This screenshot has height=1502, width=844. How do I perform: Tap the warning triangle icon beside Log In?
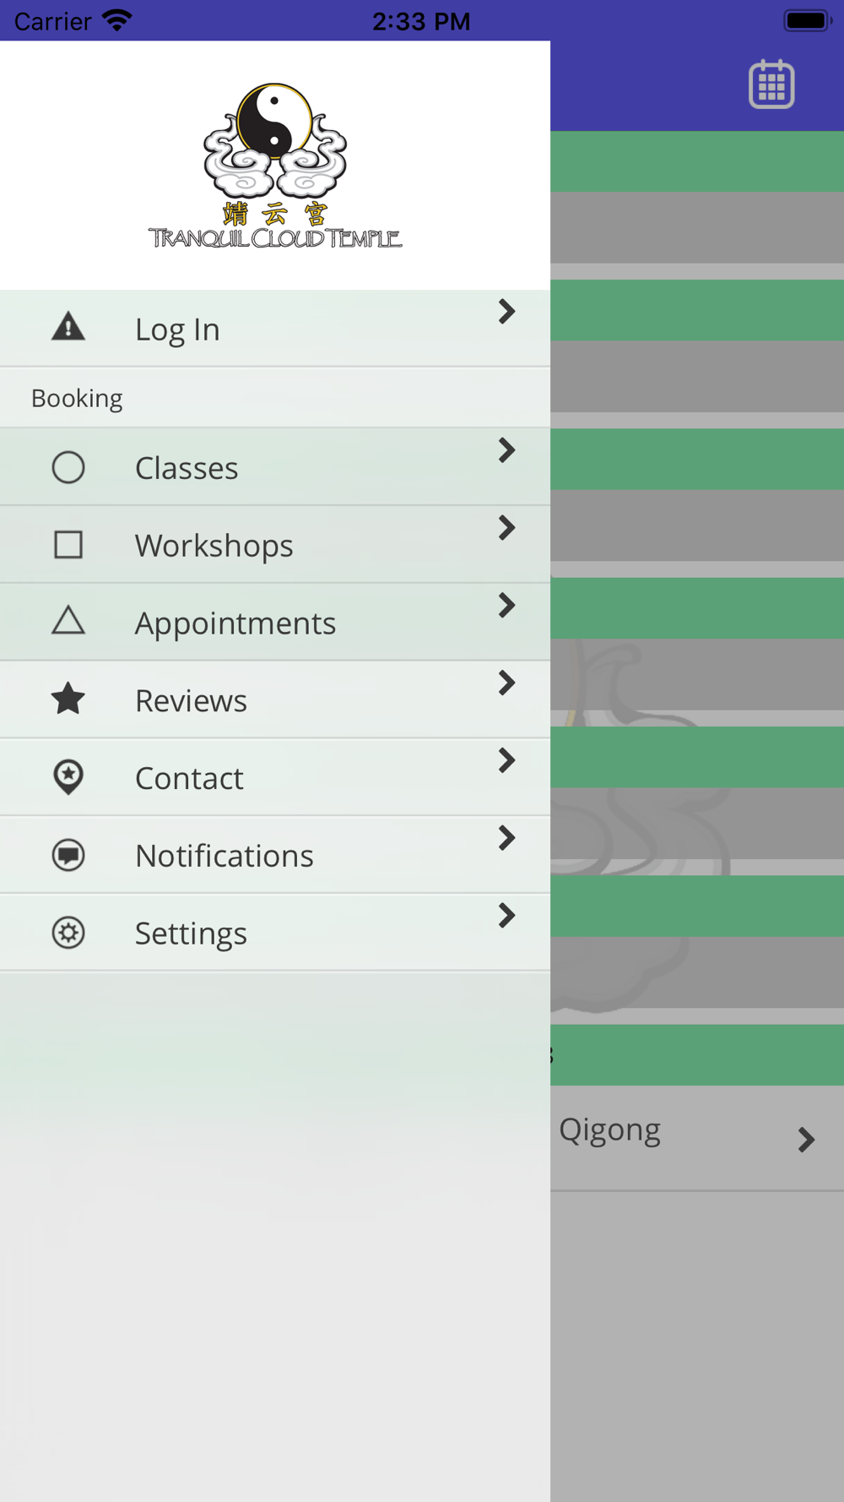coord(68,327)
